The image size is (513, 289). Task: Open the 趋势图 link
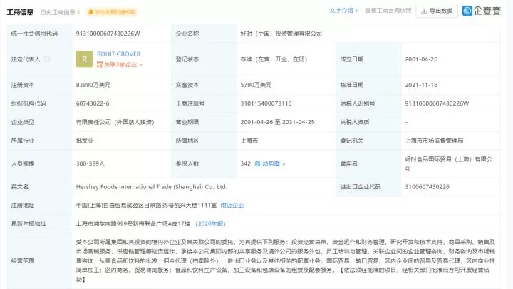click(x=274, y=163)
